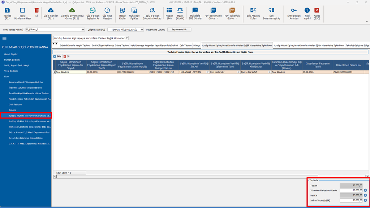Click the Yüklenilen Maliyet ve Giderler amount field
This screenshot has height=208, width=370.
(x=351, y=190)
